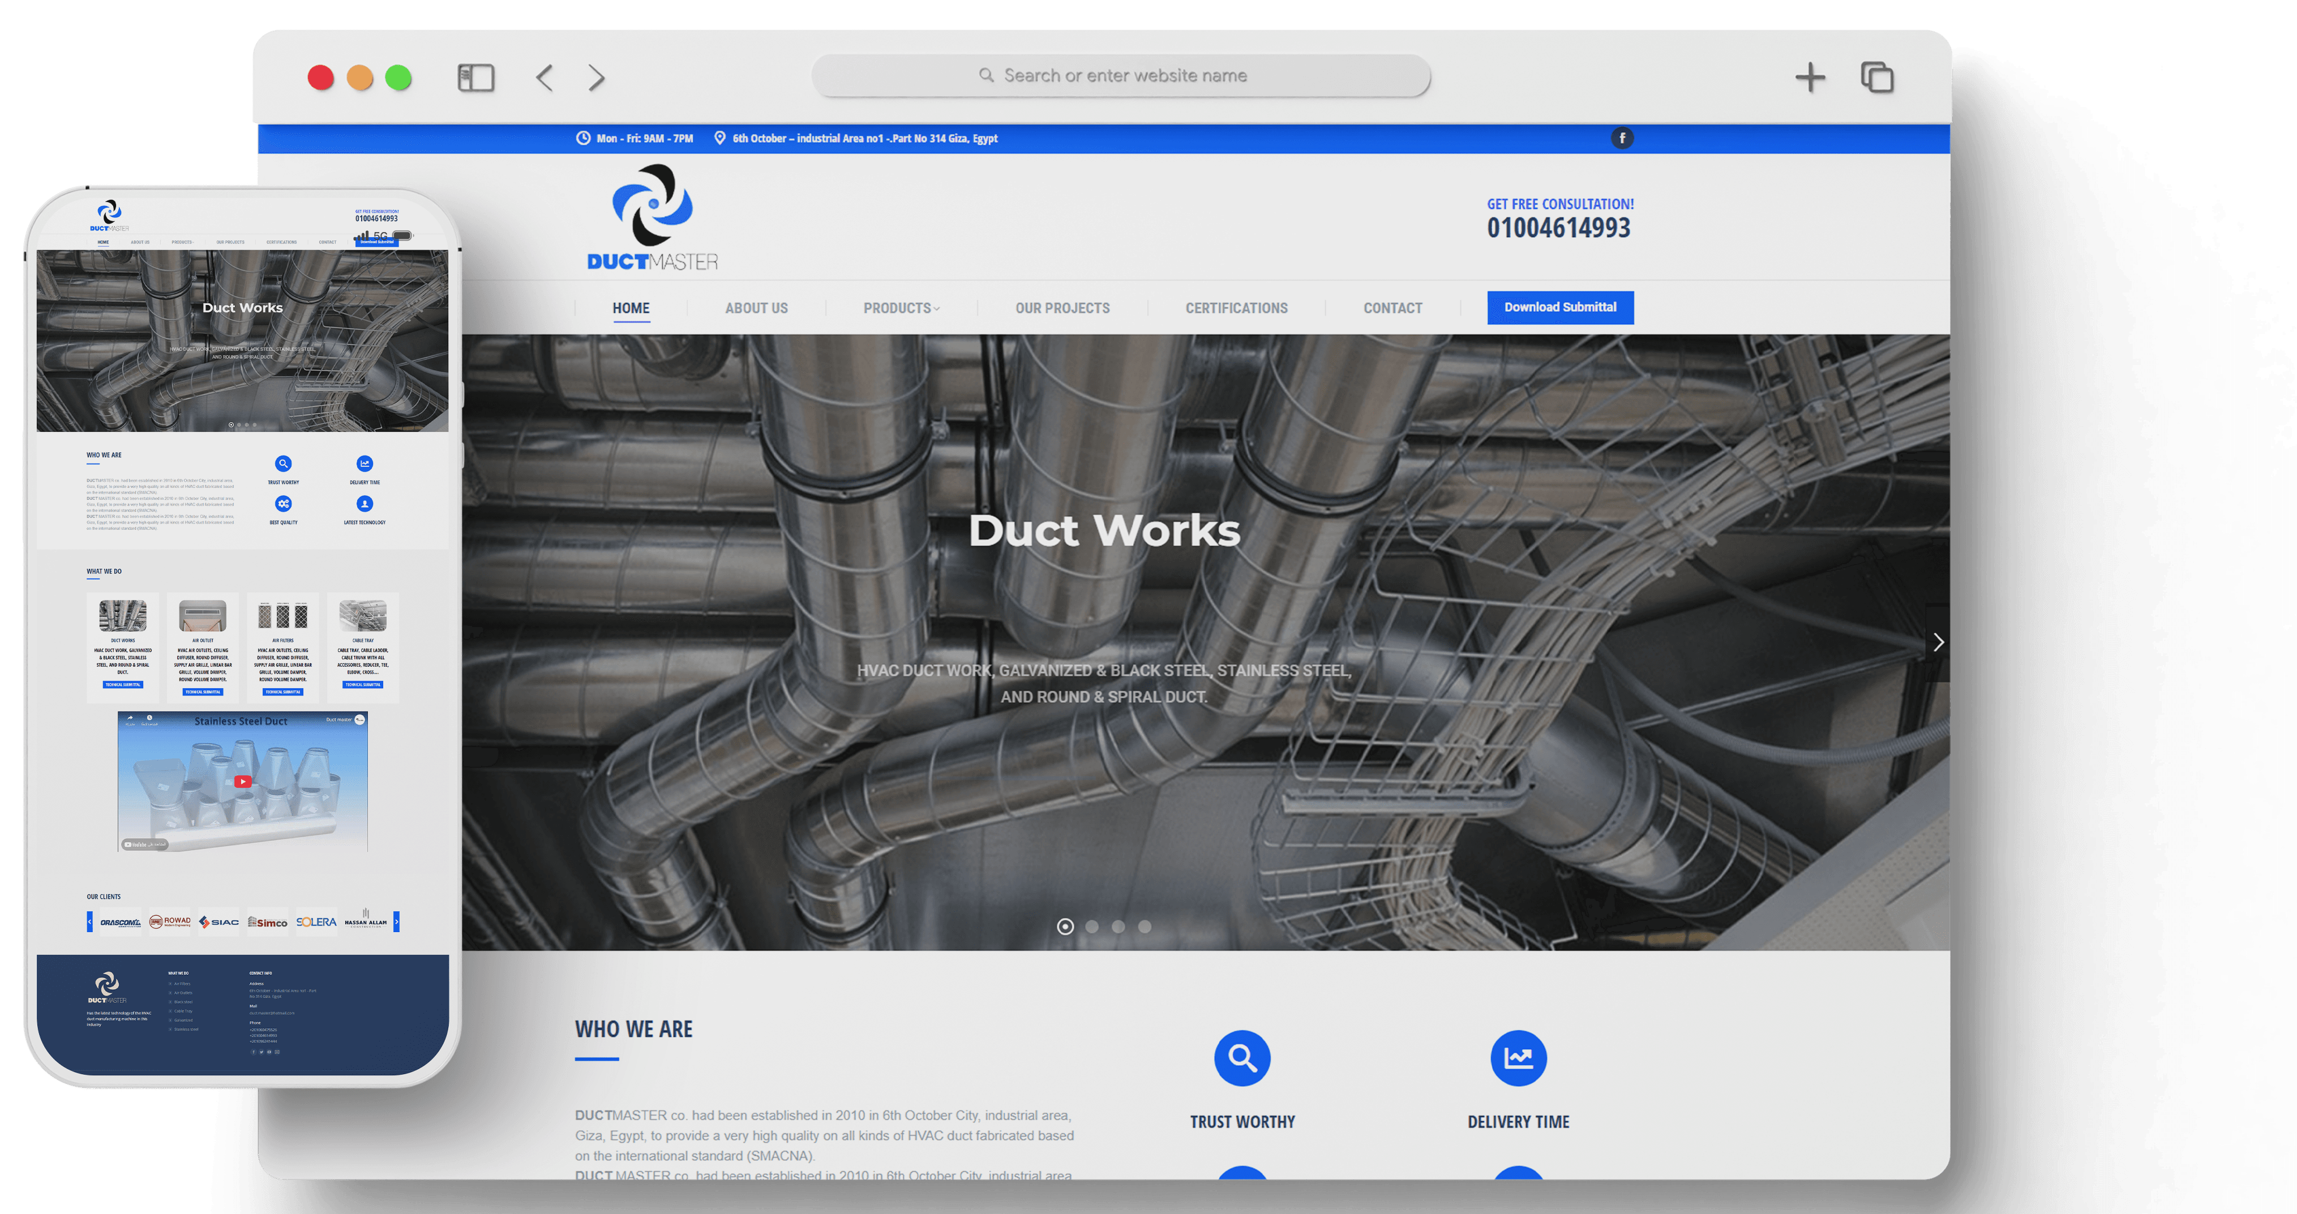Click the browser address search field

[x=1121, y=76]
